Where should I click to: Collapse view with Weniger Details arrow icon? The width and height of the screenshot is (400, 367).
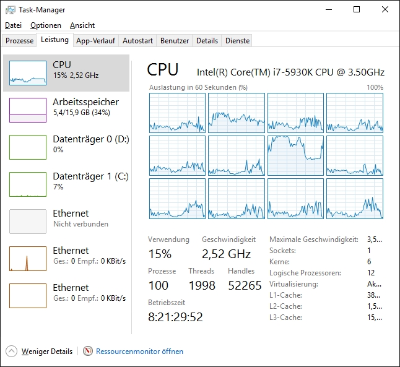pos(12,351)
